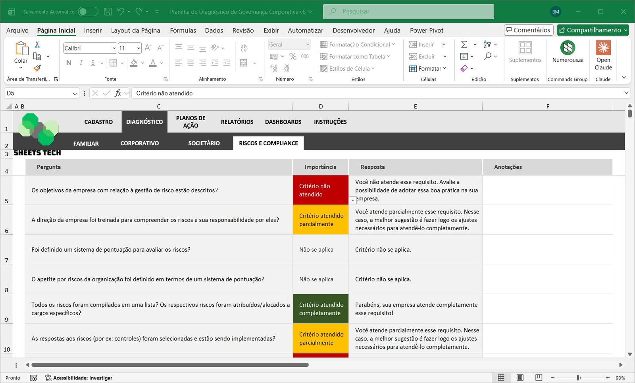Apply percent style number format

[x=293, y=56]
